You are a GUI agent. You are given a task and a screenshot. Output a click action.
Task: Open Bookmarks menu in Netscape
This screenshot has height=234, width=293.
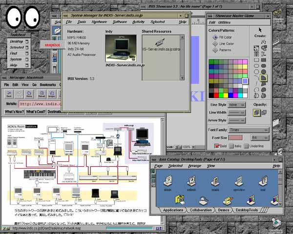[x=48, y=85]
